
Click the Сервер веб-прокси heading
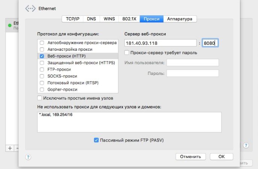coord(145,34)
